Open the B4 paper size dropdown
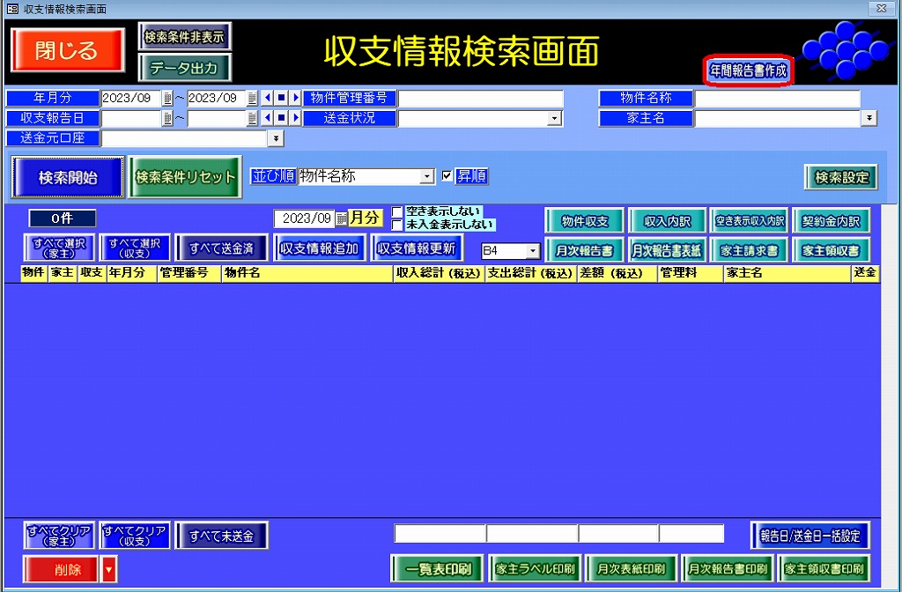The height and width of the screenshot is (592, 902). tap(532, 251)
